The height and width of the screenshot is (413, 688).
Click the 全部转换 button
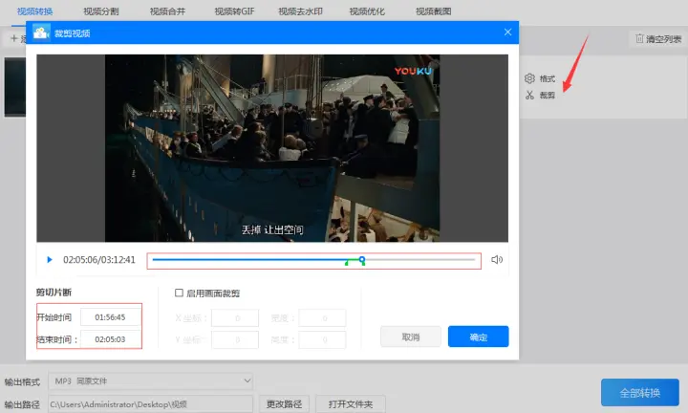(x=639, y=392)
